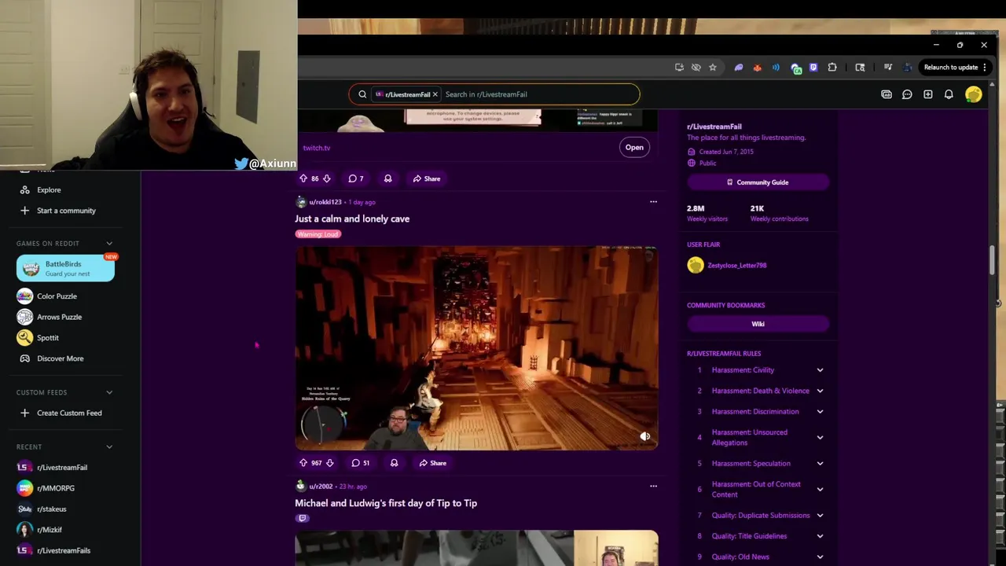Open the side panel search icon

860,68
